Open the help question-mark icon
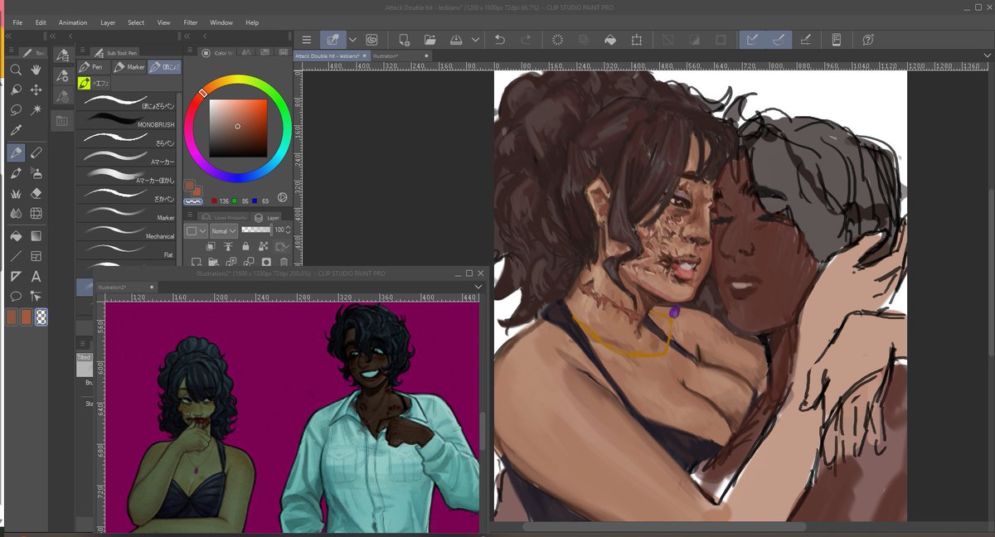 [x=868, y=39]
